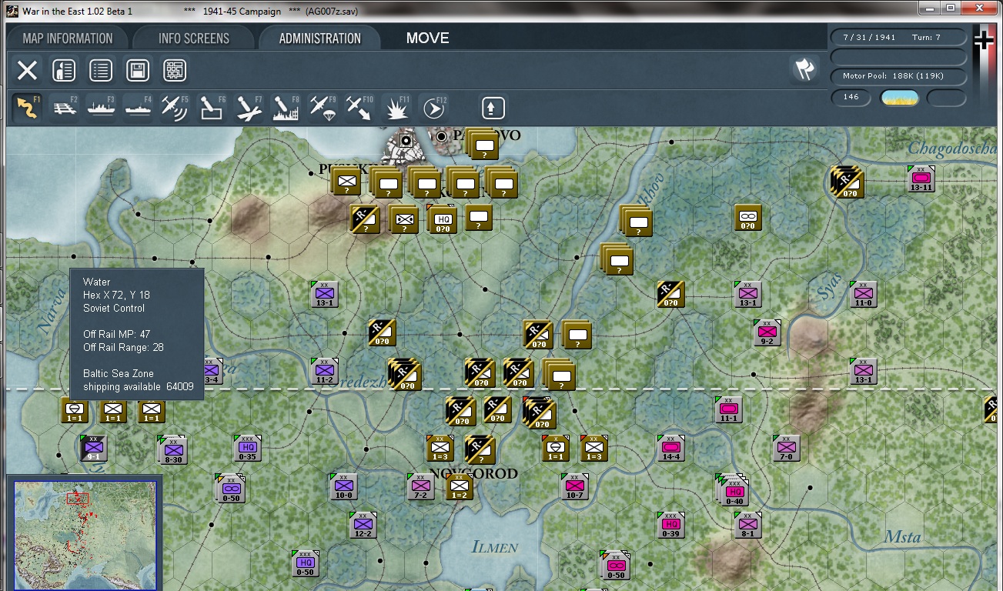The height and width of the screenshot is (591, 1003).
Task: Activate F3 naval transport ship icon
Action: tap(102, 108)
